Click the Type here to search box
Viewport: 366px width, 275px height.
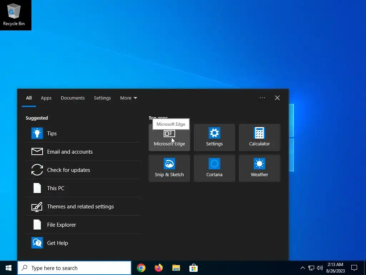tap(74, 268)
